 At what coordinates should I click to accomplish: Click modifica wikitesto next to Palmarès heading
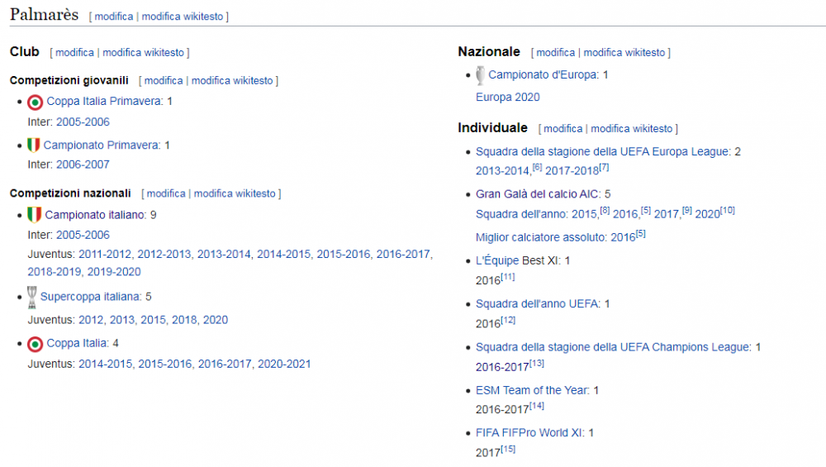pyautogui.click(x=183, y=17)
